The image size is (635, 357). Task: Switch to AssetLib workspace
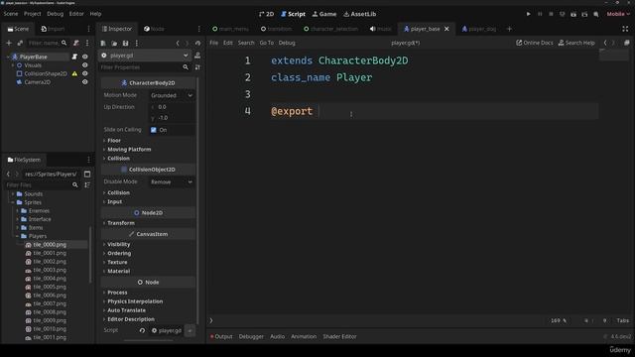coord(359,14)
